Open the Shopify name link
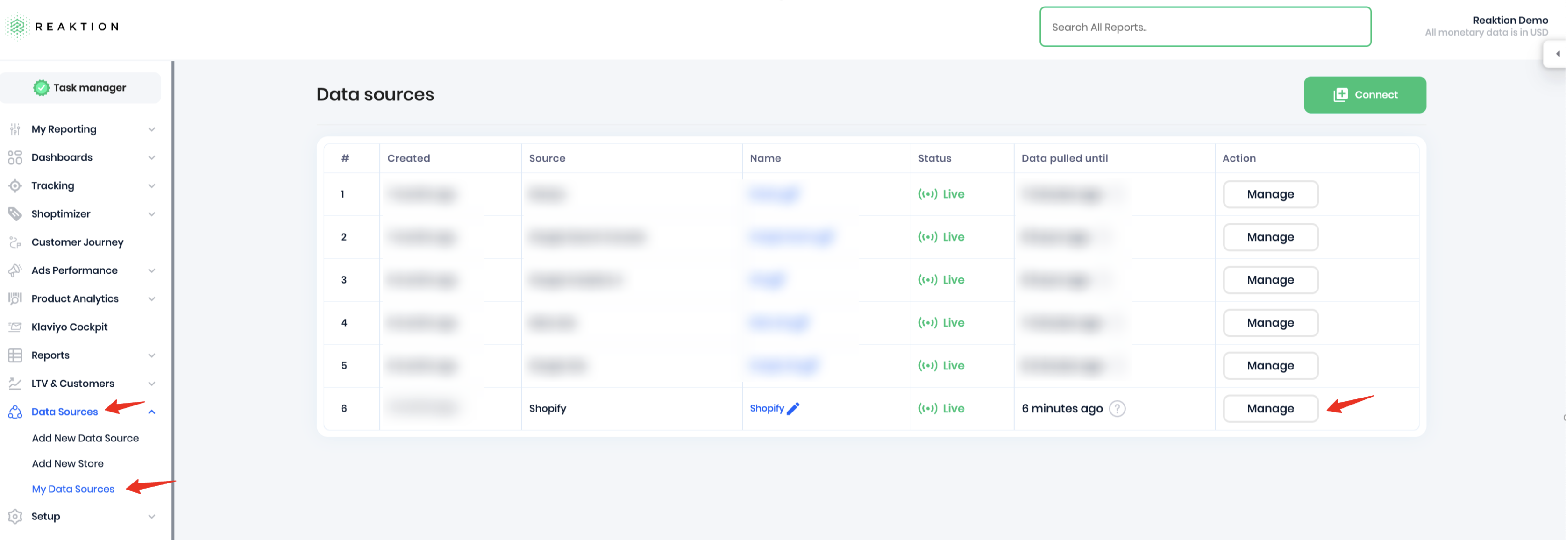1566x540 pixels. (x=767, y=409)
